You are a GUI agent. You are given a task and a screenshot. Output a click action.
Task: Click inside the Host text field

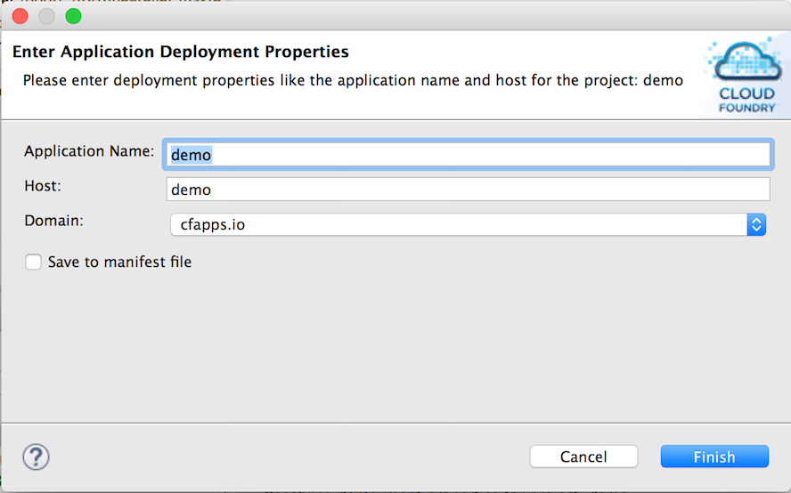(468, 189)
